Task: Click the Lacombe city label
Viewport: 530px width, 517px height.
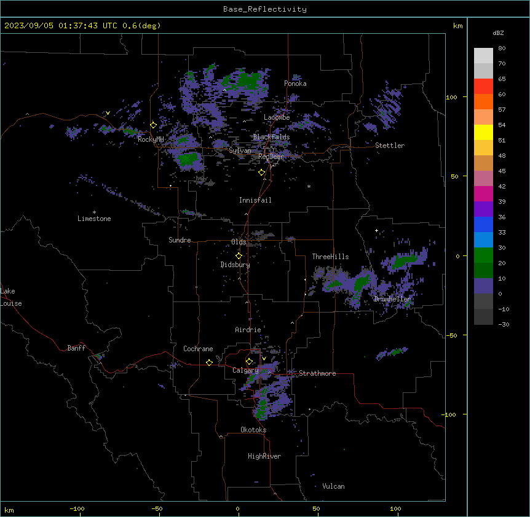Action: pos(277,117)
